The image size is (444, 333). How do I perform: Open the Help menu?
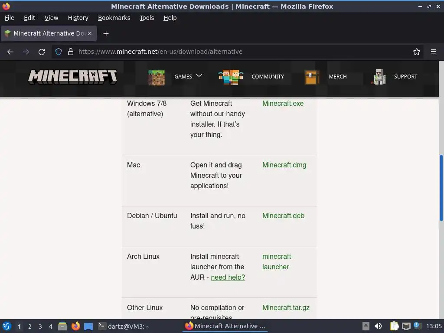tap(170, 18)
